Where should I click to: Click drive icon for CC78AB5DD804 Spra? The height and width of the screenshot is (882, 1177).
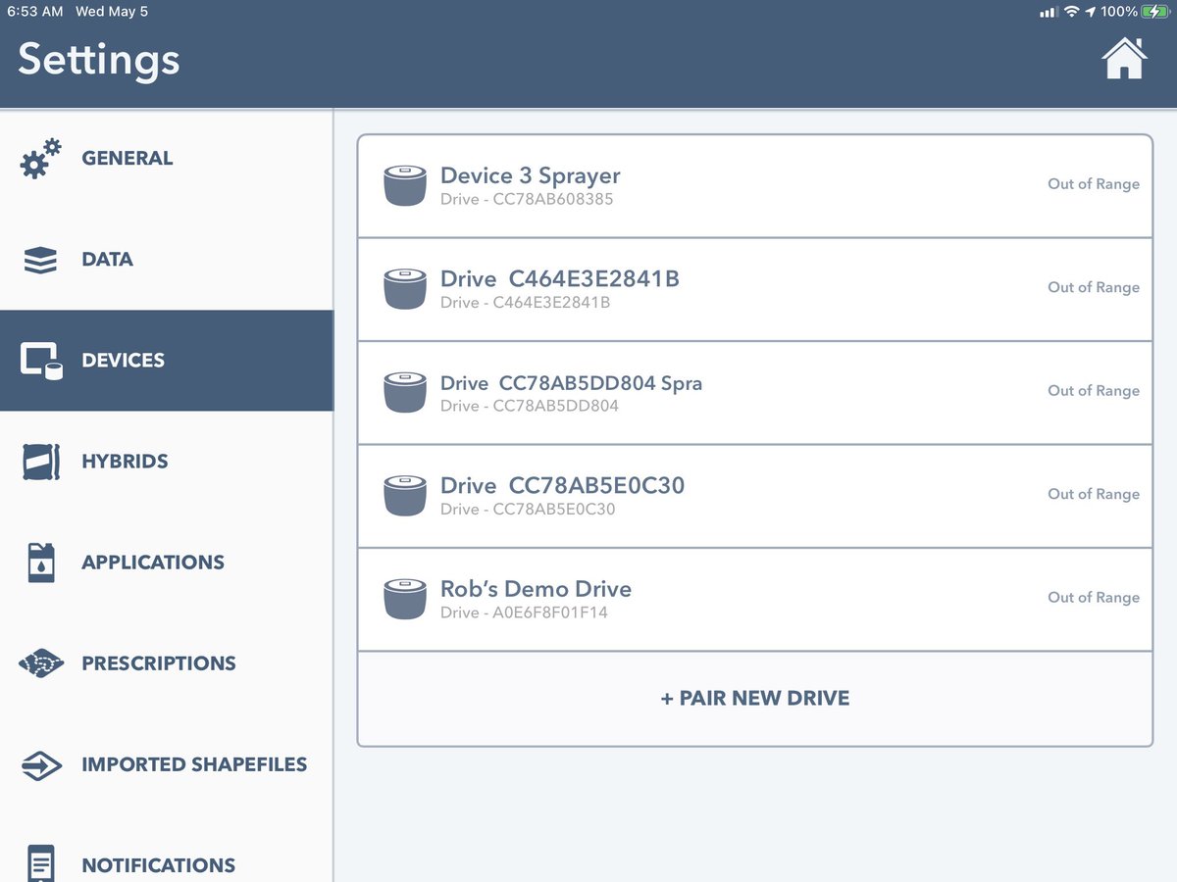(405, 392)
